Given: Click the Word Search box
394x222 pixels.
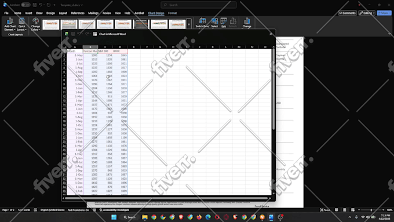Looking at the screenshot, I should coord(199,5).
